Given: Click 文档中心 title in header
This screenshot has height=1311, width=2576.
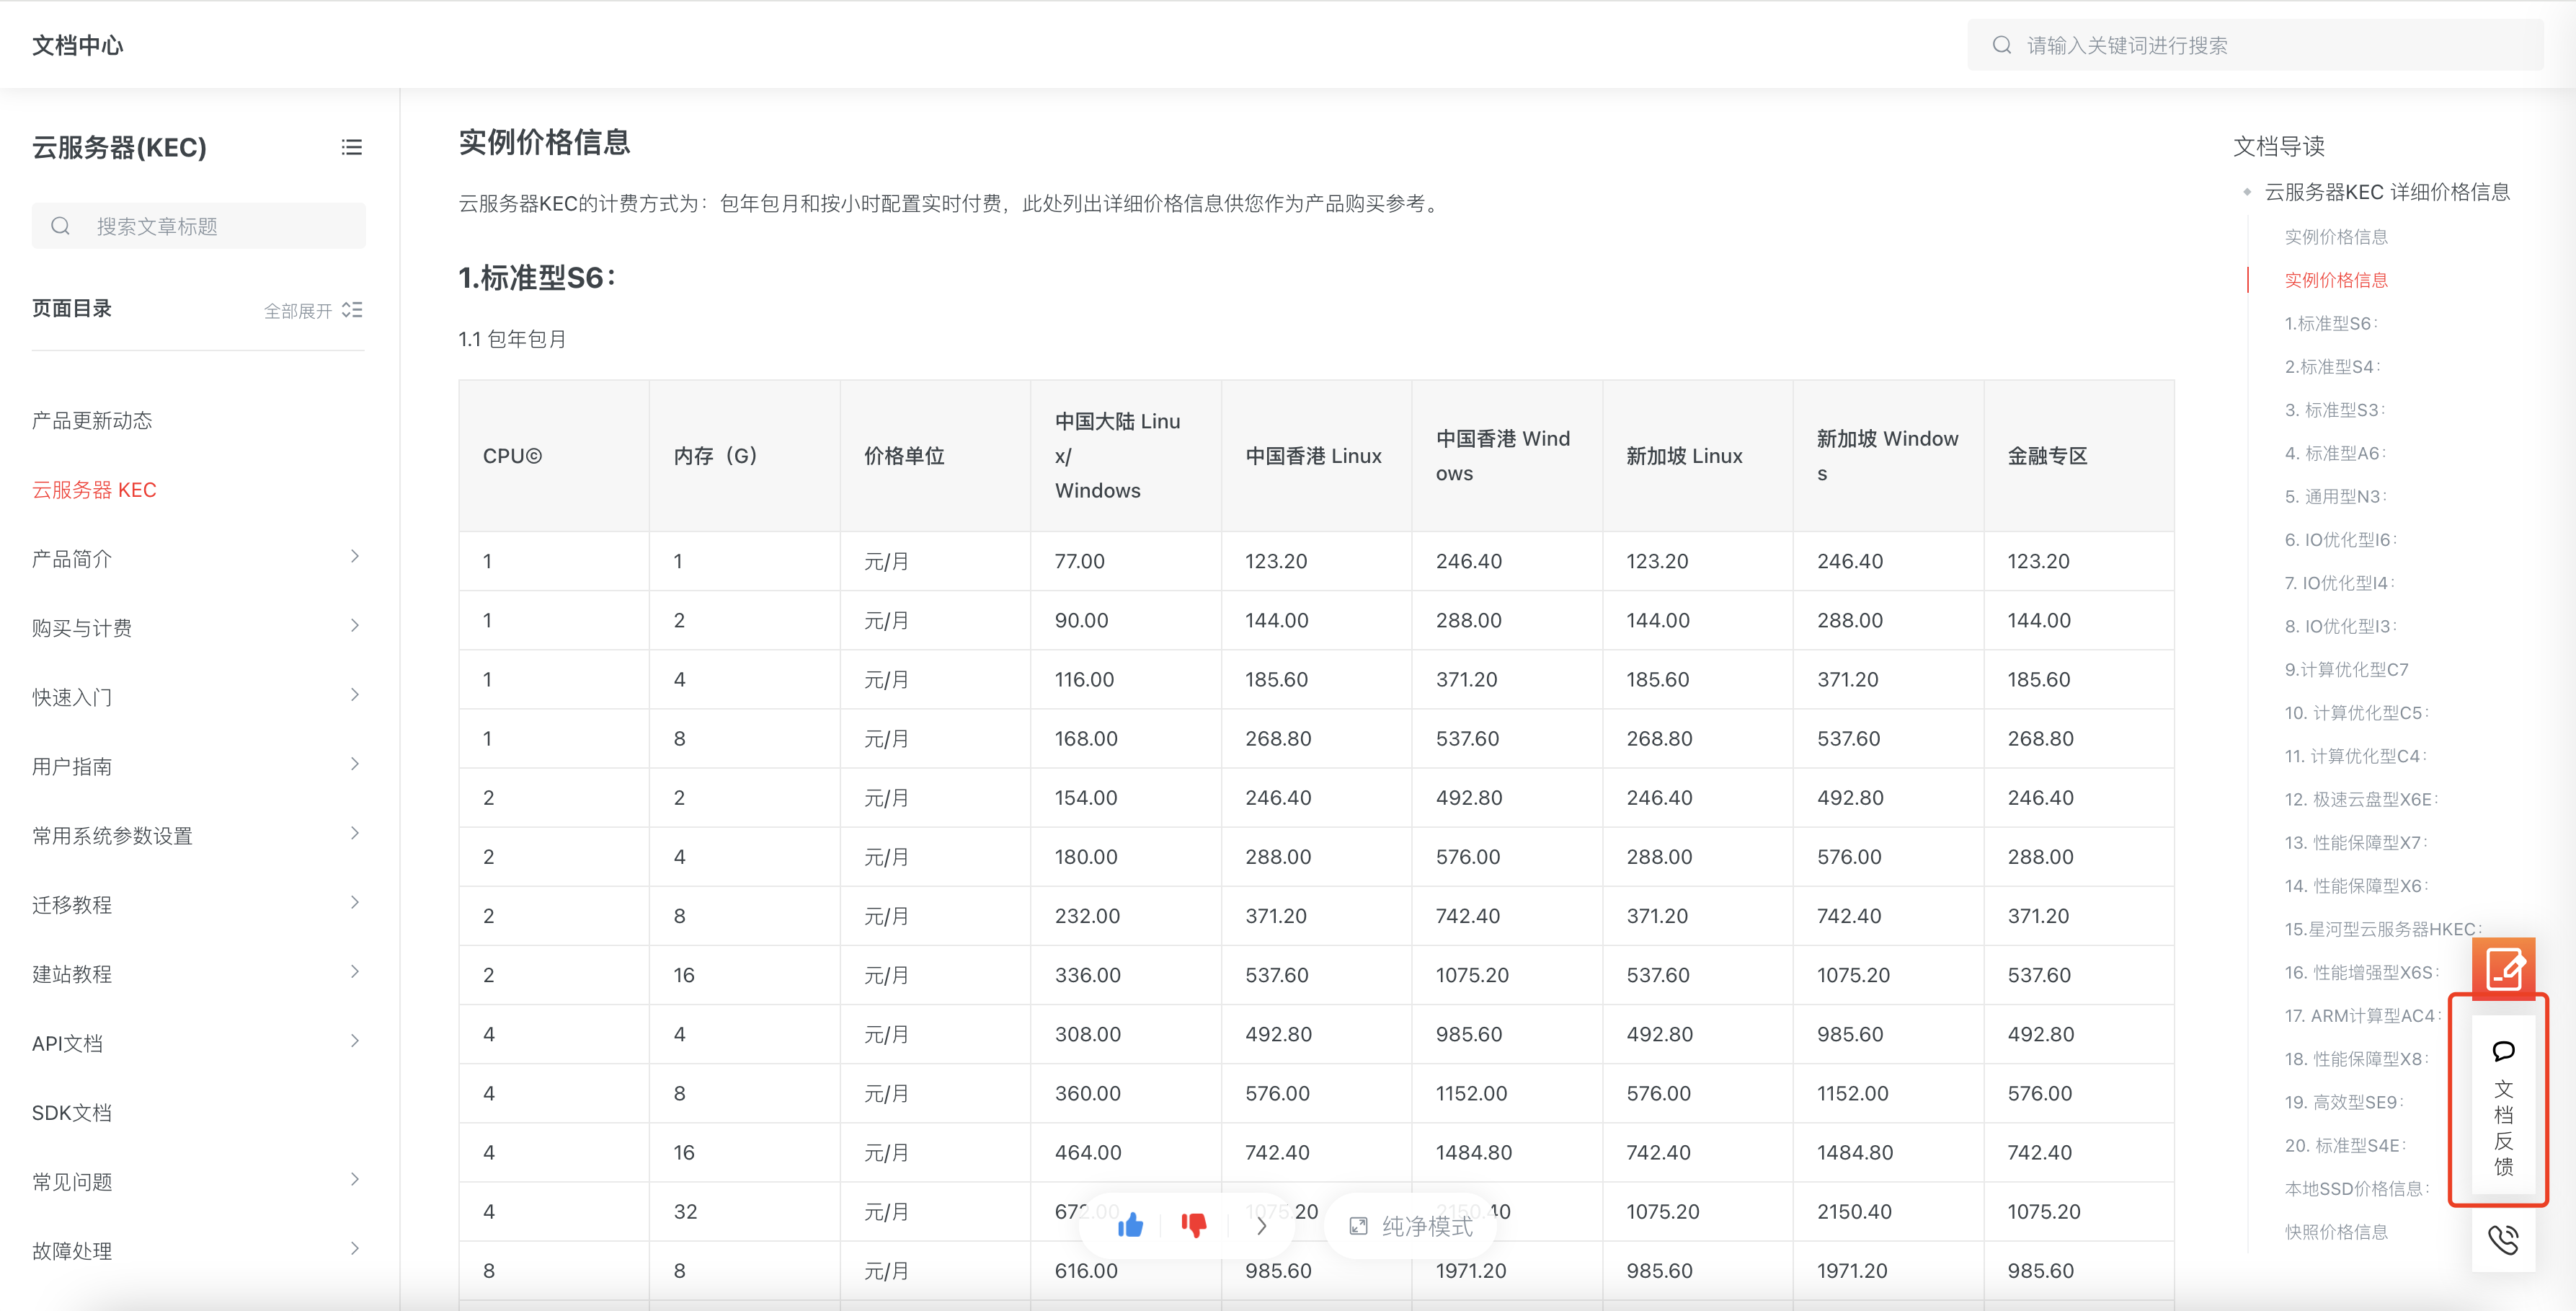Looking at the screenshot, I should 78,45.
